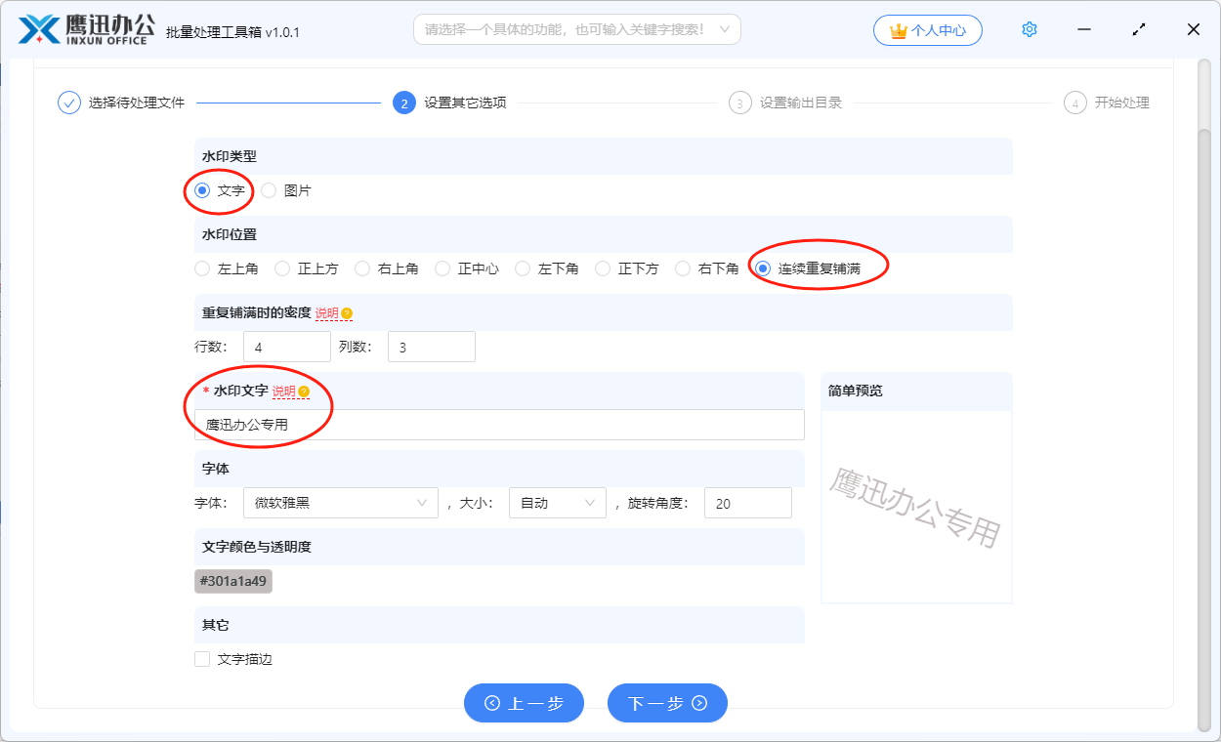
Task: Expand the font size 自动 dropdown
Action: coord(557,503)
